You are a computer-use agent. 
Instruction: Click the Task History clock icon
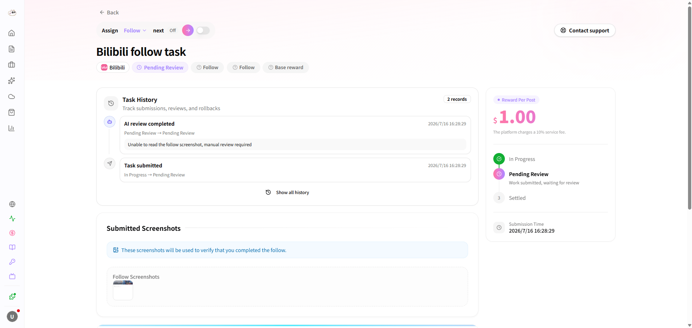111,103
